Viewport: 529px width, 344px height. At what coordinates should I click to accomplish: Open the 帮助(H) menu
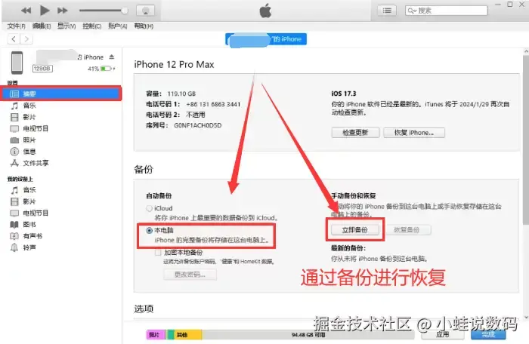(x=144, y=26)
